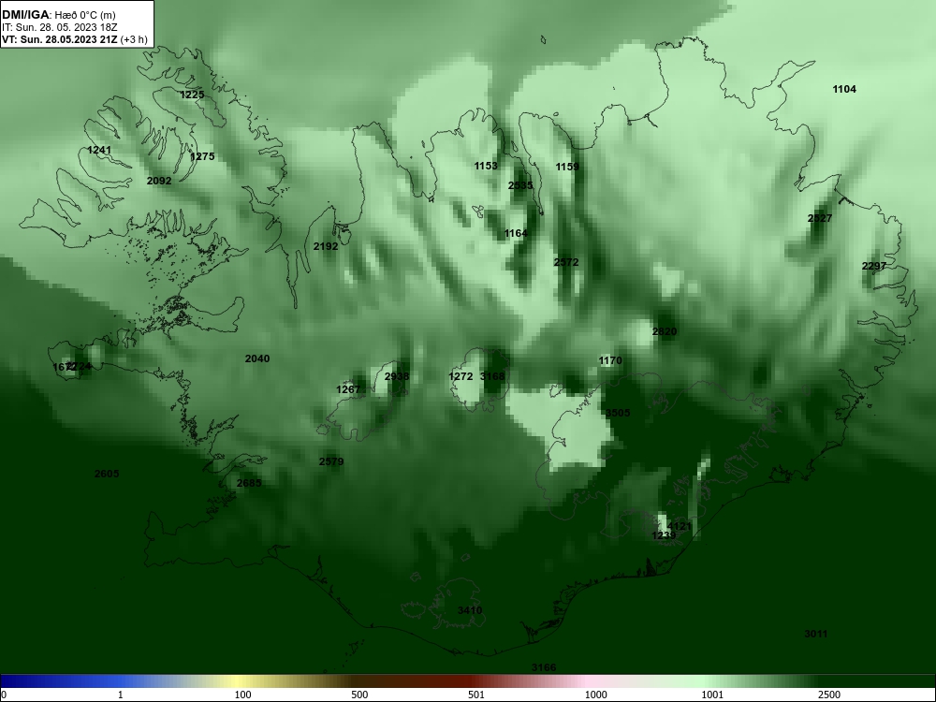Click the map value 1239
Image resolution: width=936 pixels, height=702 pixels.
[664, 535]
